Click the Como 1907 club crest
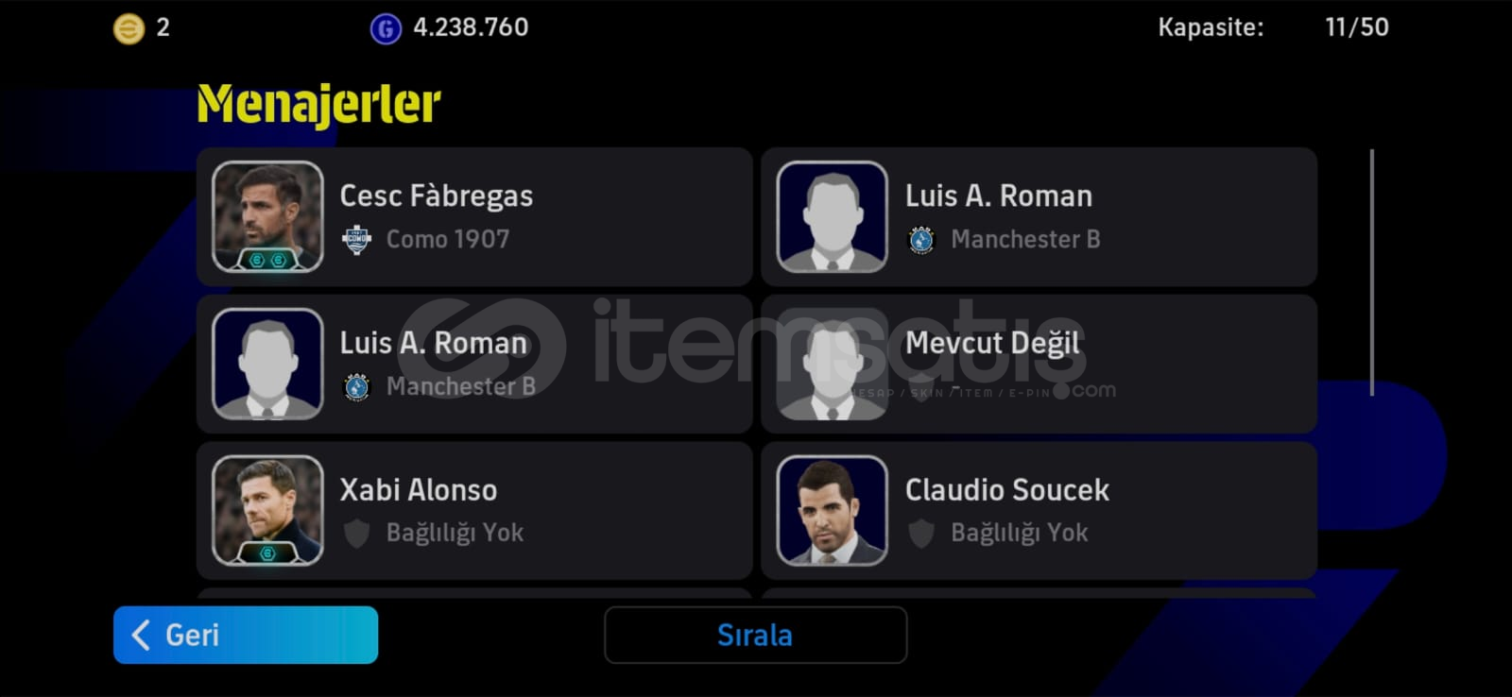Viewport: 1512px width, 697px height. point(356,240)
